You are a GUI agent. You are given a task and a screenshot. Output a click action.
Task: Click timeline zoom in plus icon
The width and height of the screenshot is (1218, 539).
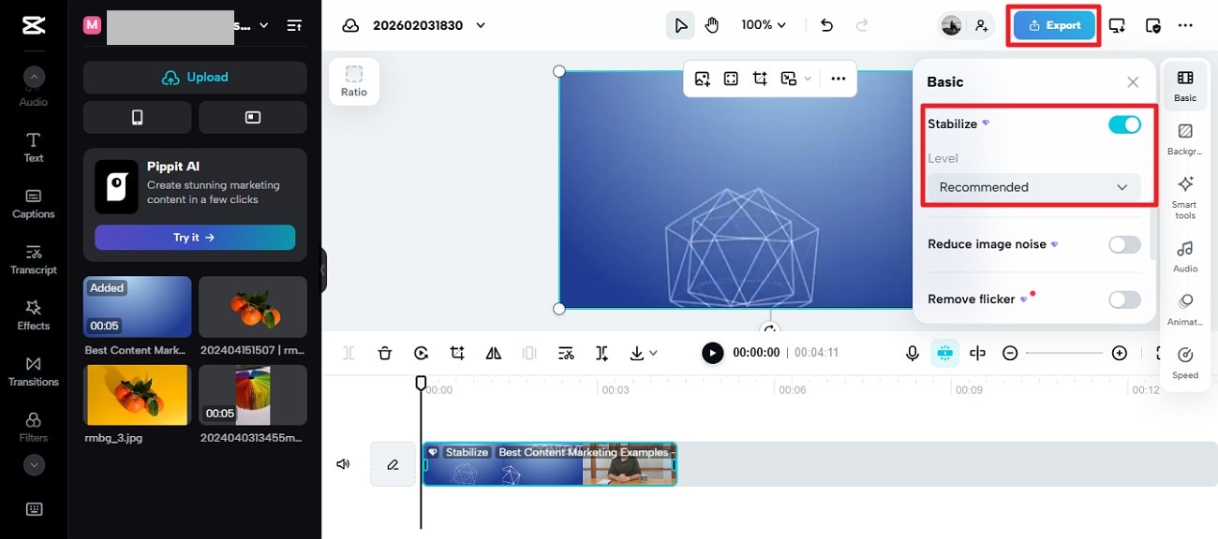pos(1120,353)
